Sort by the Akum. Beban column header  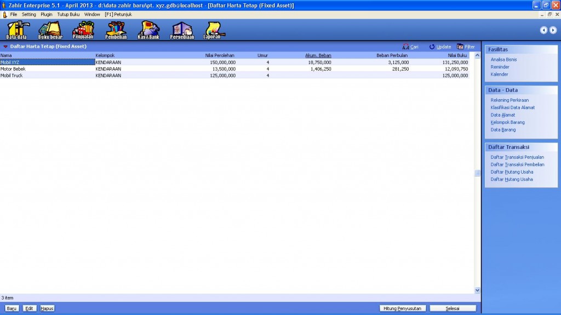[x=318, y=55]
